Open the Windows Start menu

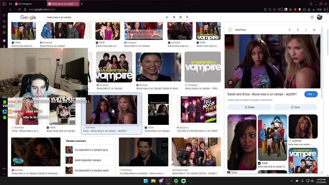click(x=146, y=181)
